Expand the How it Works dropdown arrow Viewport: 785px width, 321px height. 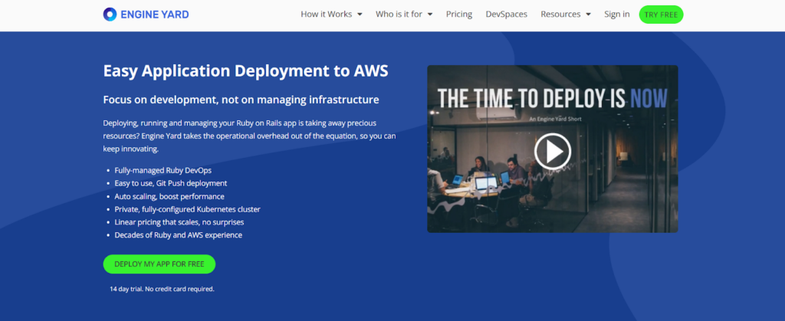pos(360,15)
